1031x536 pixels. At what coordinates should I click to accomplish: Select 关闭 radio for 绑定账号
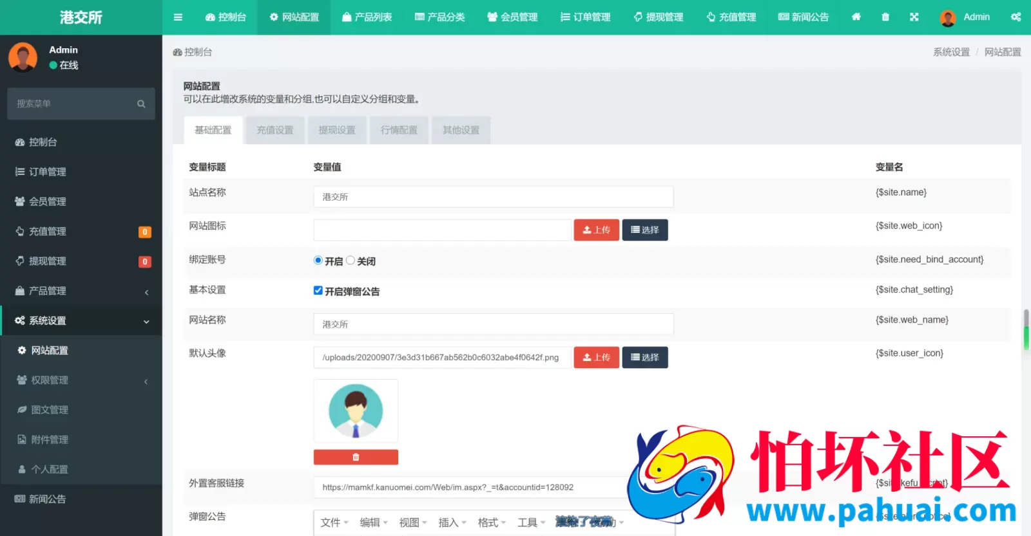pos(351,261)
